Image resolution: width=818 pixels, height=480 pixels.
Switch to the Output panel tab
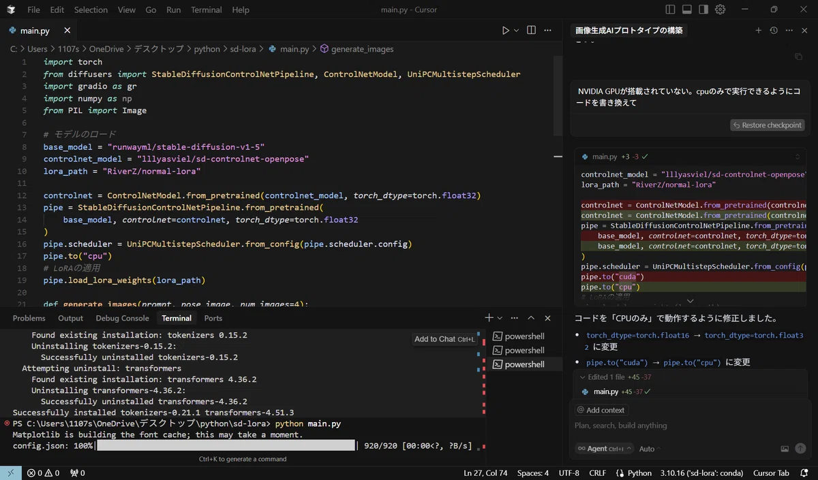[x=70, y=318]
